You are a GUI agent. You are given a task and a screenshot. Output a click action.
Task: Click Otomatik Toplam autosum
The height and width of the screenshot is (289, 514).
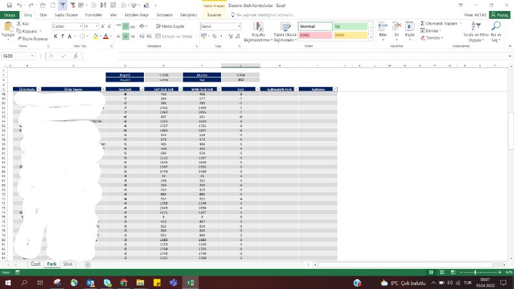[x=439, y=23]
